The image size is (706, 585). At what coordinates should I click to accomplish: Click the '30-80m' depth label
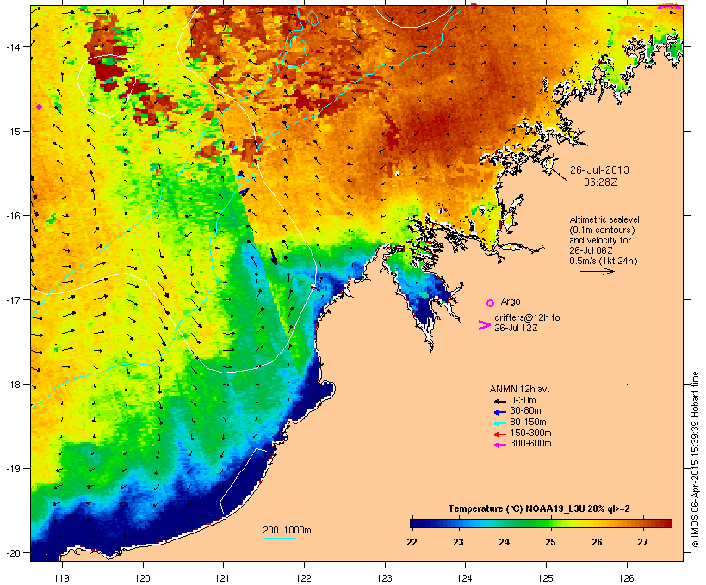(525, 411)
